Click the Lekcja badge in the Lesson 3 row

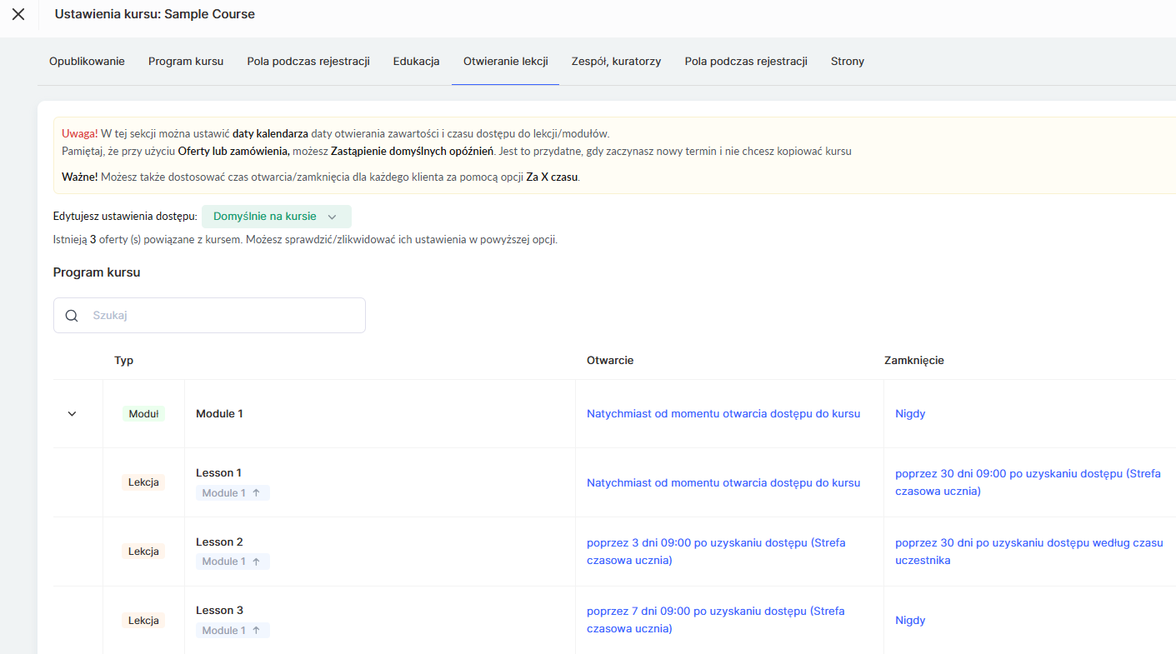click(x=143, y=621)
